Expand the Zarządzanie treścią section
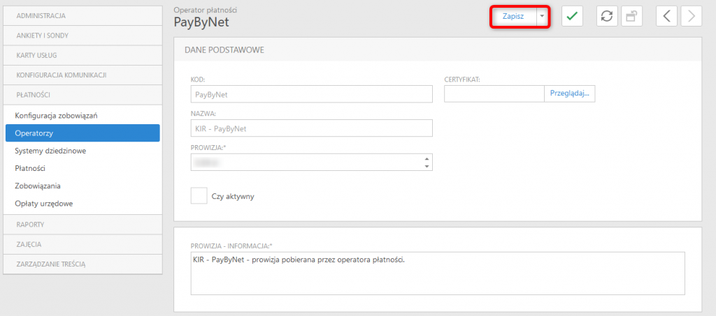This screenshot has height=316, width=716. [x=83, y=264]
